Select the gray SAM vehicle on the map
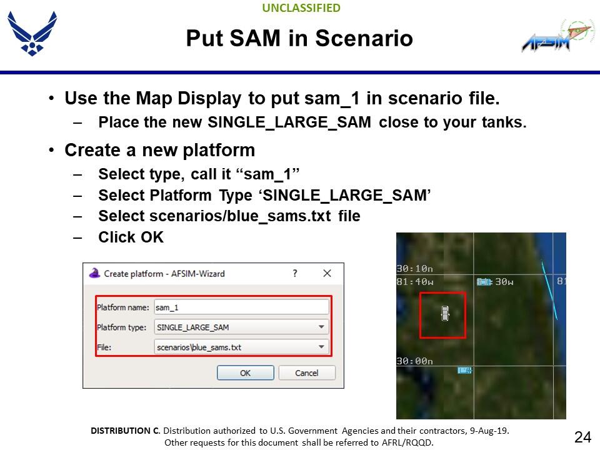The width and height of the screenshot is (600, 450). point(444,313)
